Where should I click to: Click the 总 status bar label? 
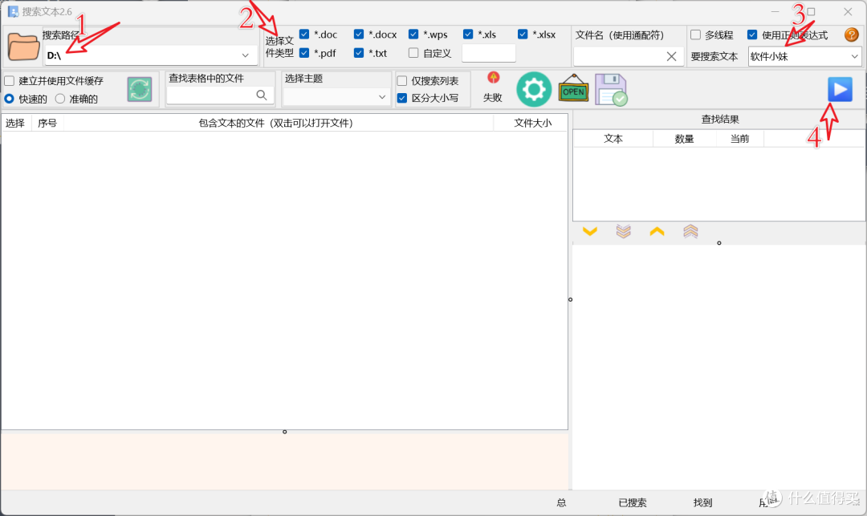pos(561,502)
